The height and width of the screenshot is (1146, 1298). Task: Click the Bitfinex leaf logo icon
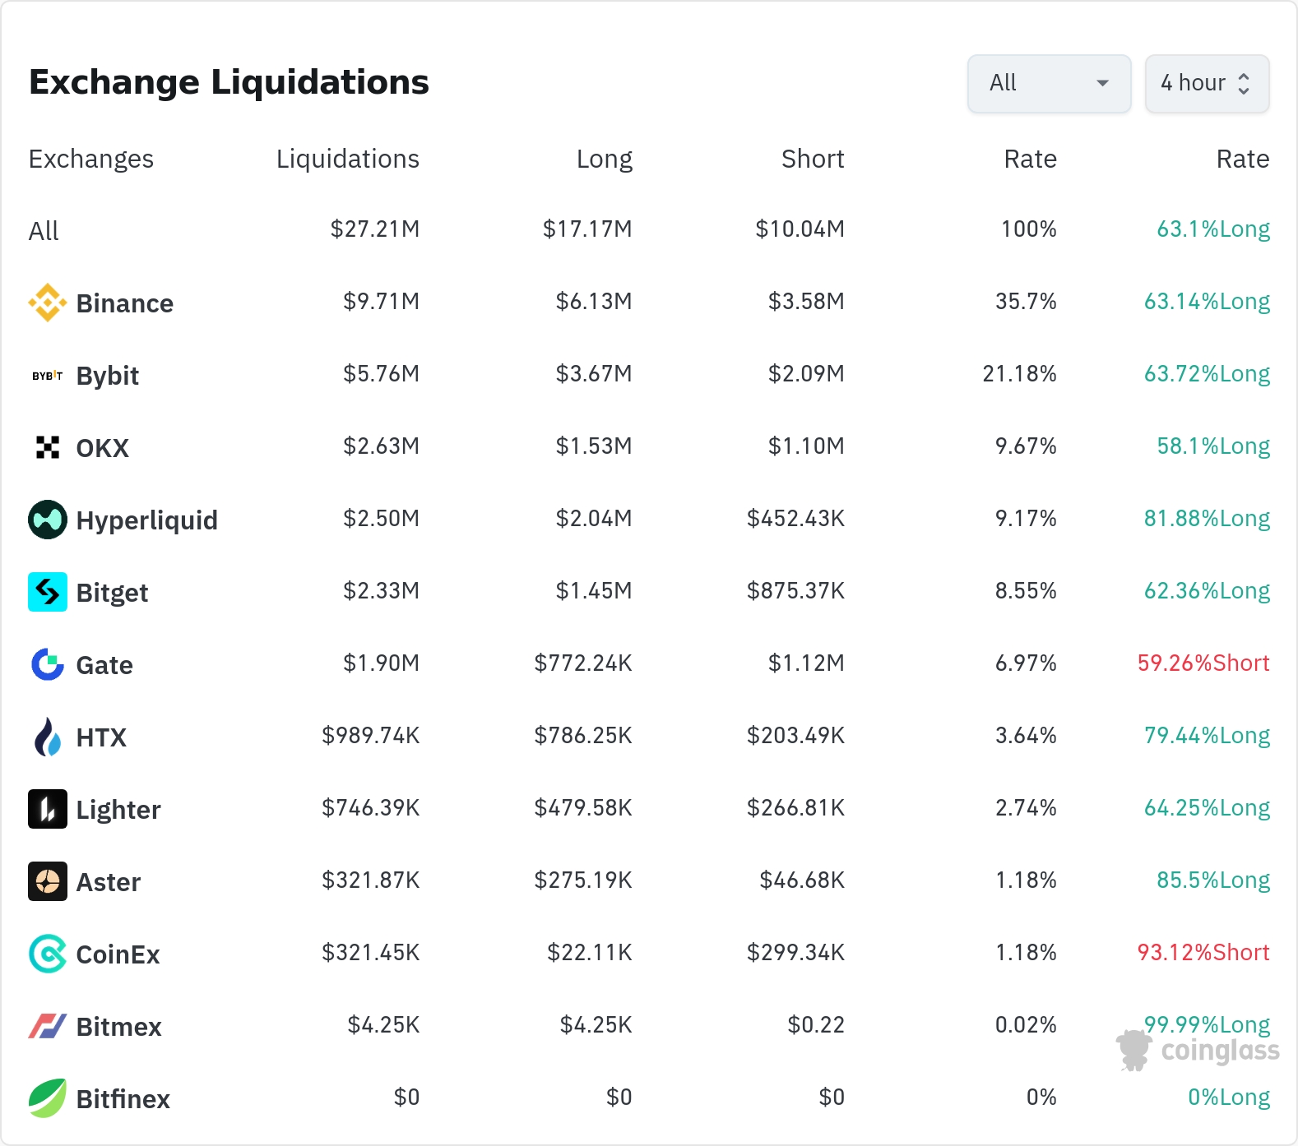(x=48, y=1098)
